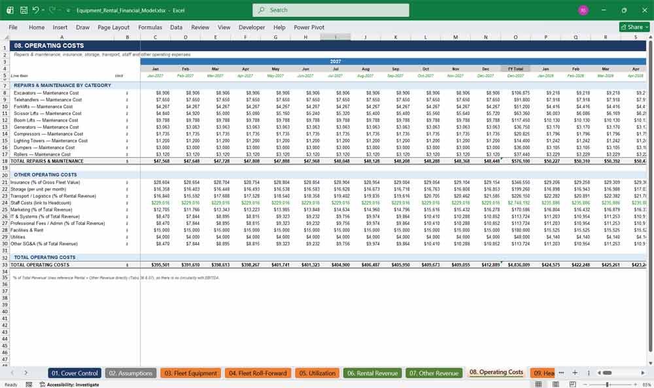Open the 01. Cover Control sheet
The height and width of the screenshot is (388, 654).
75,373
